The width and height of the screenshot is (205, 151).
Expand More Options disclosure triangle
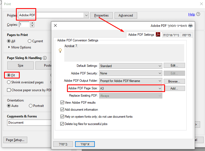[9, 47]
